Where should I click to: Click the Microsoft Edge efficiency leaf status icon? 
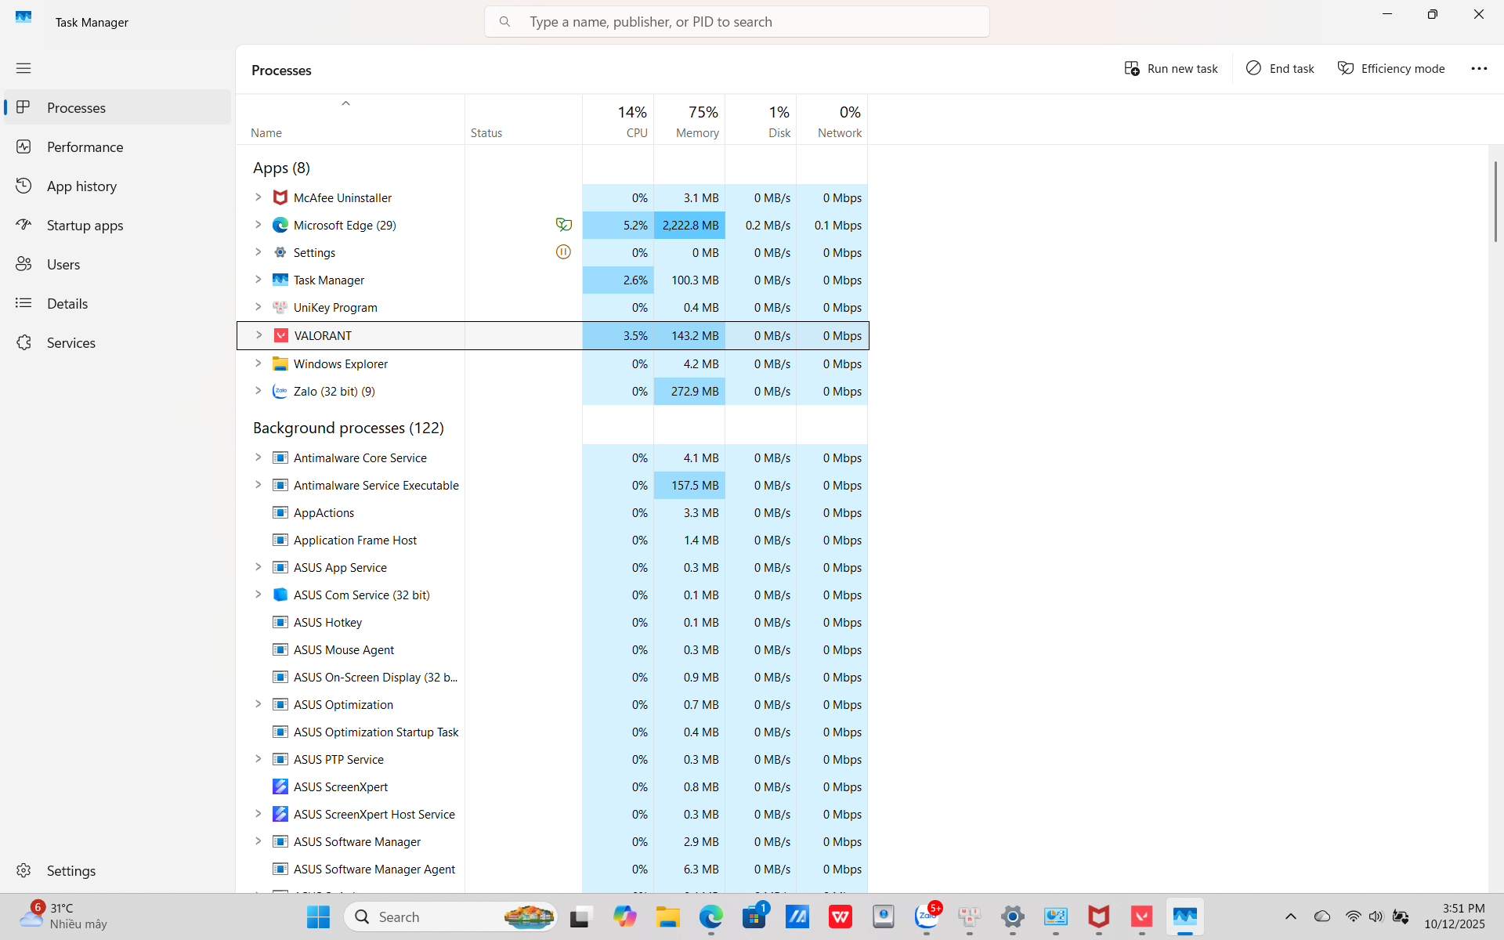click(x=563, y=225)
